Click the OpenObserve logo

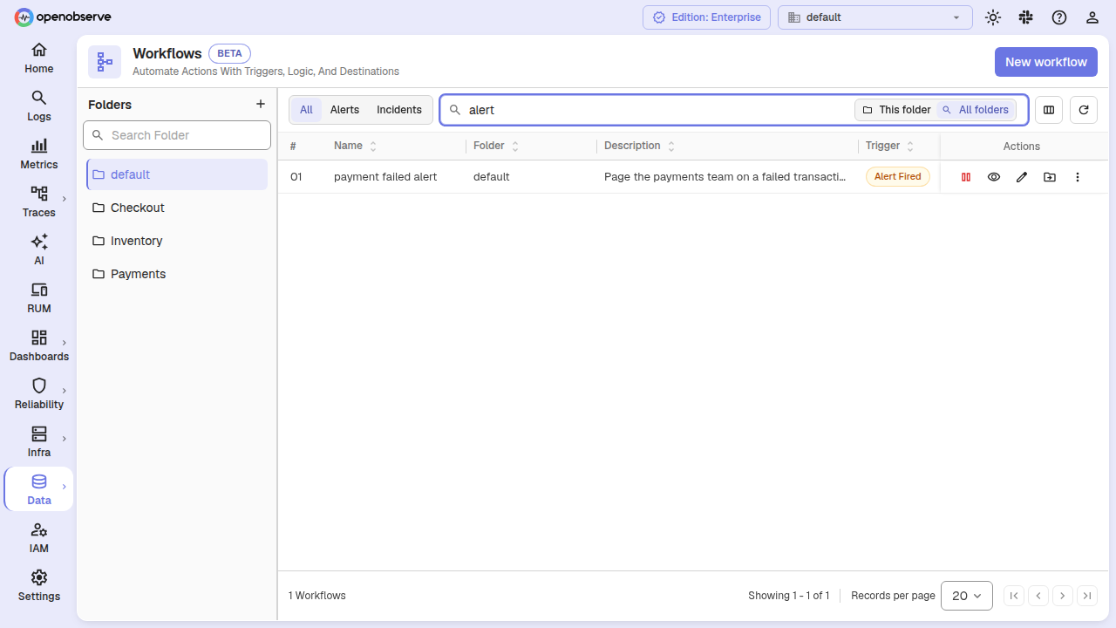(63, 17)
